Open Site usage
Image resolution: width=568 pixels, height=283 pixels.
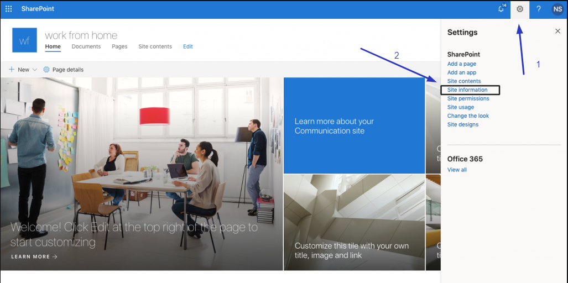click(x=461, y=107)
